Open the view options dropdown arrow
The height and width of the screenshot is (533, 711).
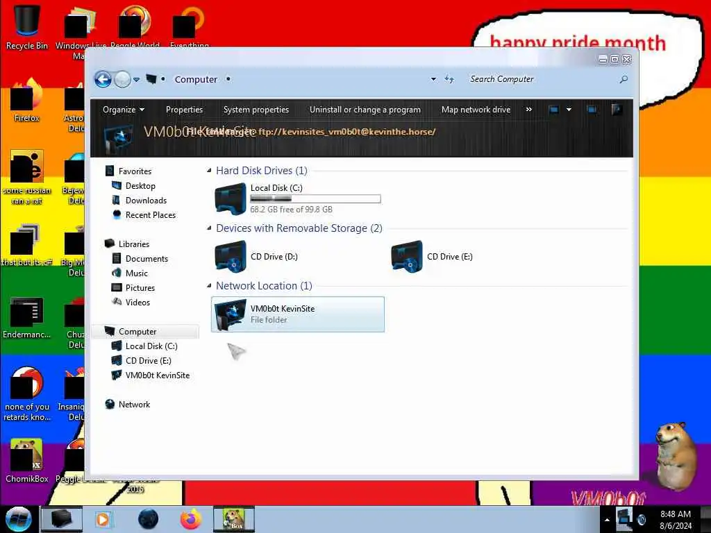coord(569,110)
